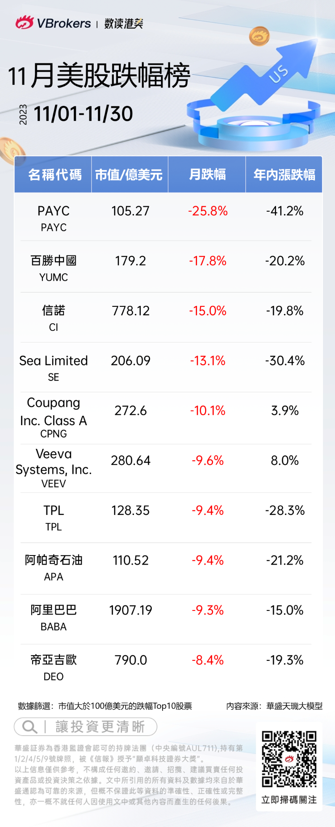Click the VBrokers logo icon
The image size is (335, 827).
[x=24, y=23]
